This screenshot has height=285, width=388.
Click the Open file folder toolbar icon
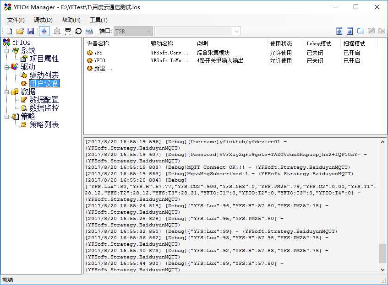(x=20, y=31)
